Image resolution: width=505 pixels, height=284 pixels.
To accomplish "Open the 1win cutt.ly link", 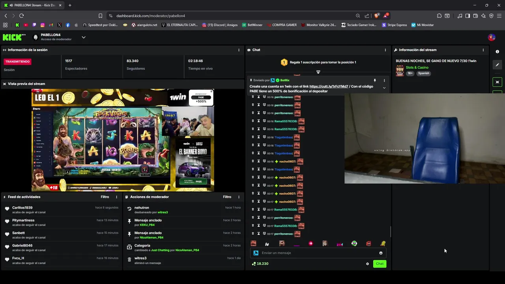I will click(329, 86).
